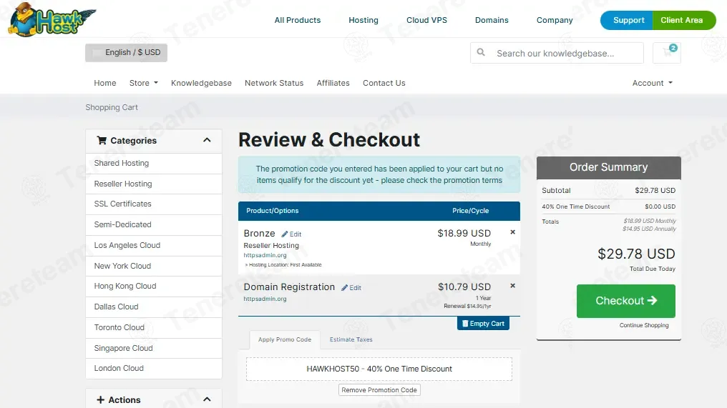727x408 pixels.
Task: Open the Store dropdown menu
Action: pyautogui.click(x=143, y=83)
